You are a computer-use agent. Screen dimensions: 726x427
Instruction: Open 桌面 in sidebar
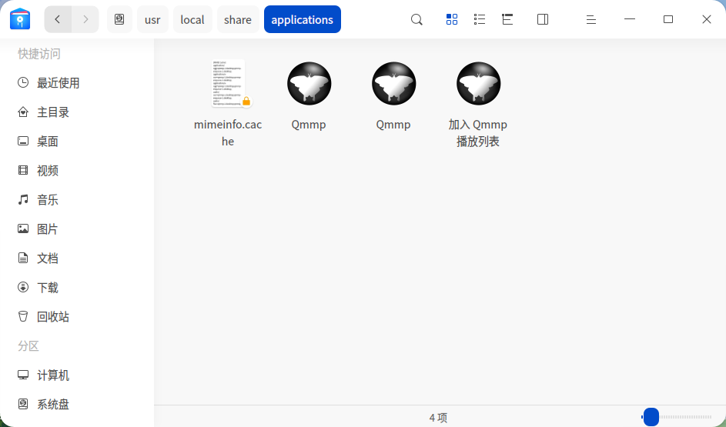coord(77,141)
